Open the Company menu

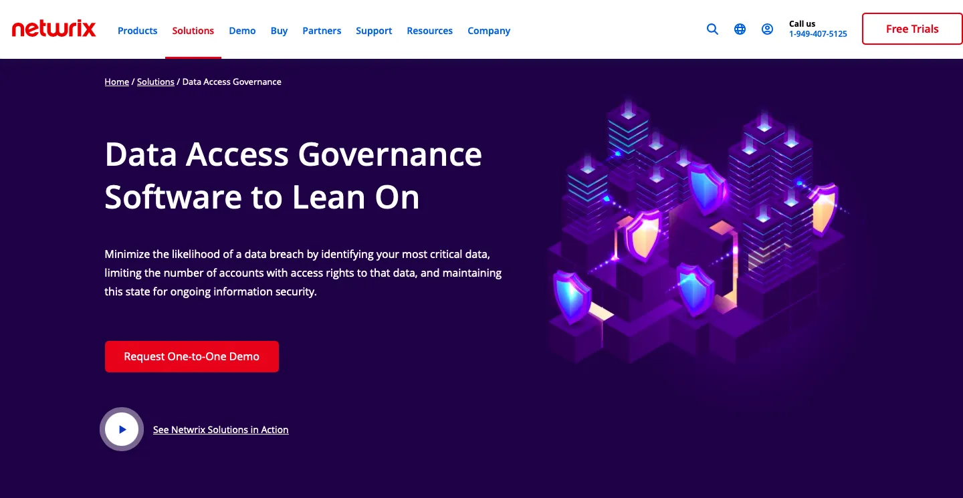click(489, 31)
